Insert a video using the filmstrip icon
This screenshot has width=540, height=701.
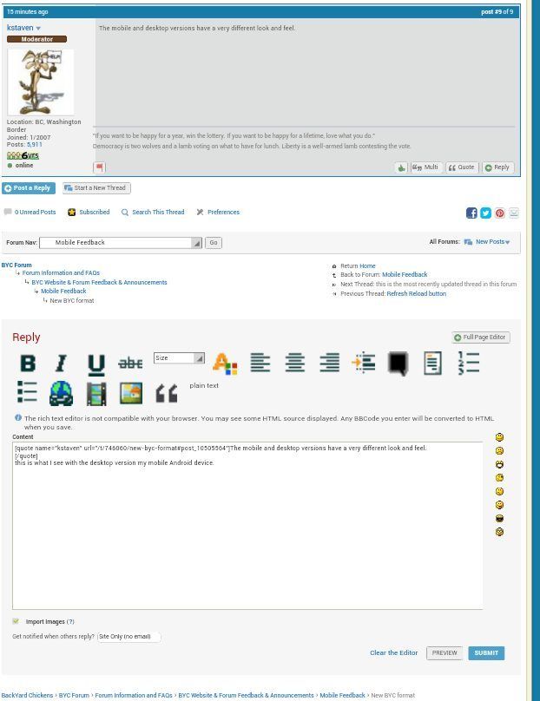[x=96, y=393]
